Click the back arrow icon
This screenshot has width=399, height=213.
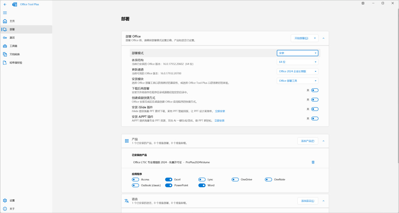tap(5, 4)
